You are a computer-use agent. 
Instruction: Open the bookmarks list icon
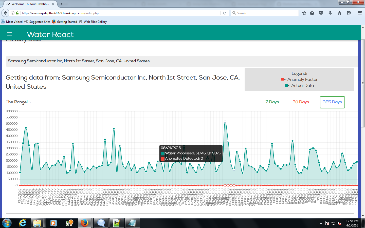click(x=312, y=13)
